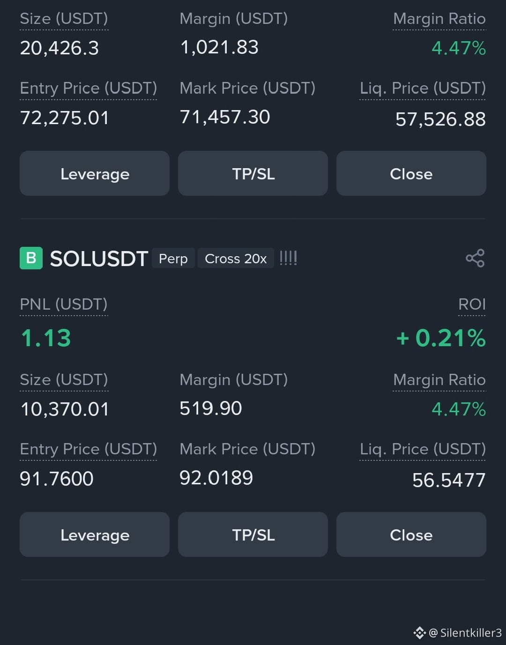This screenshot has height=645, width=506.
Task: Tap the ROI label for details
Action: pos(472,304)
